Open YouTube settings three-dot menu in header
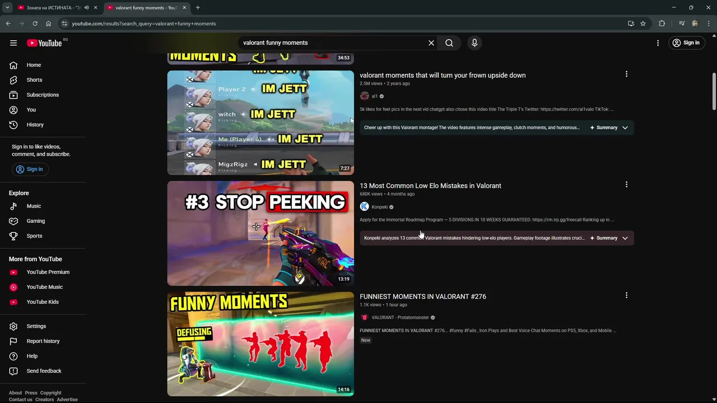 click(658, 43)
